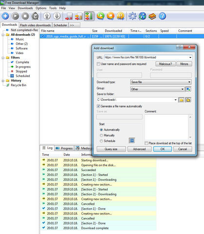Click into the Comment text area
This screenshot has height=234, width=204.
click(x=167, y=127)
